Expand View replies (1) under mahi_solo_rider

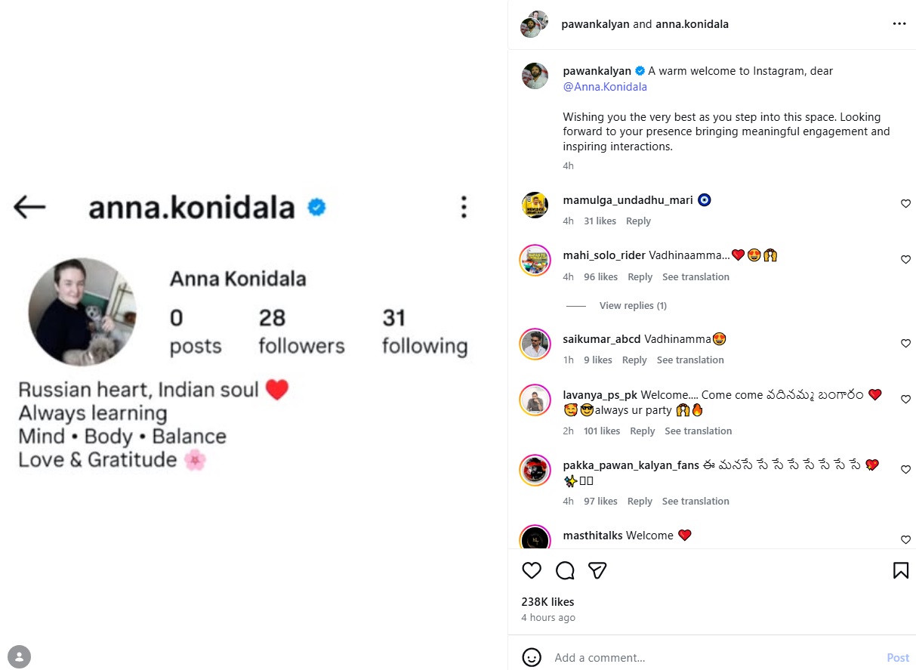(x=632, y=306)
